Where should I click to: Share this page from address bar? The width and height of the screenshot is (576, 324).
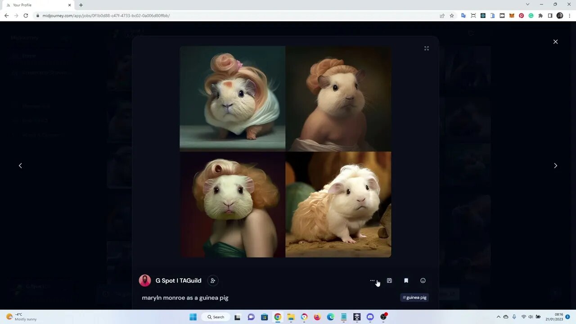tap(442, 15)
